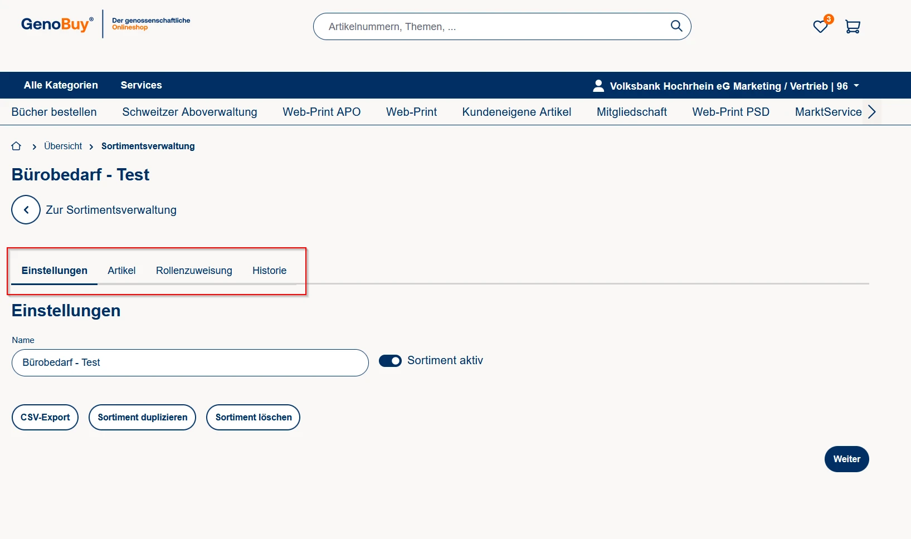Click the home breadcrumb icon
This screenshot has height=539, width=911.
[x=16, y=146]
